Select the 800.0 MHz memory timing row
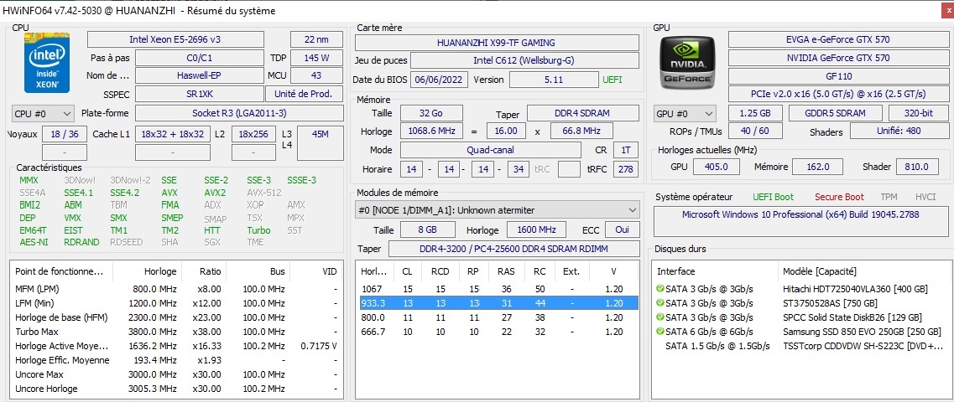This screenshot has width=954, height=402. 495,317
